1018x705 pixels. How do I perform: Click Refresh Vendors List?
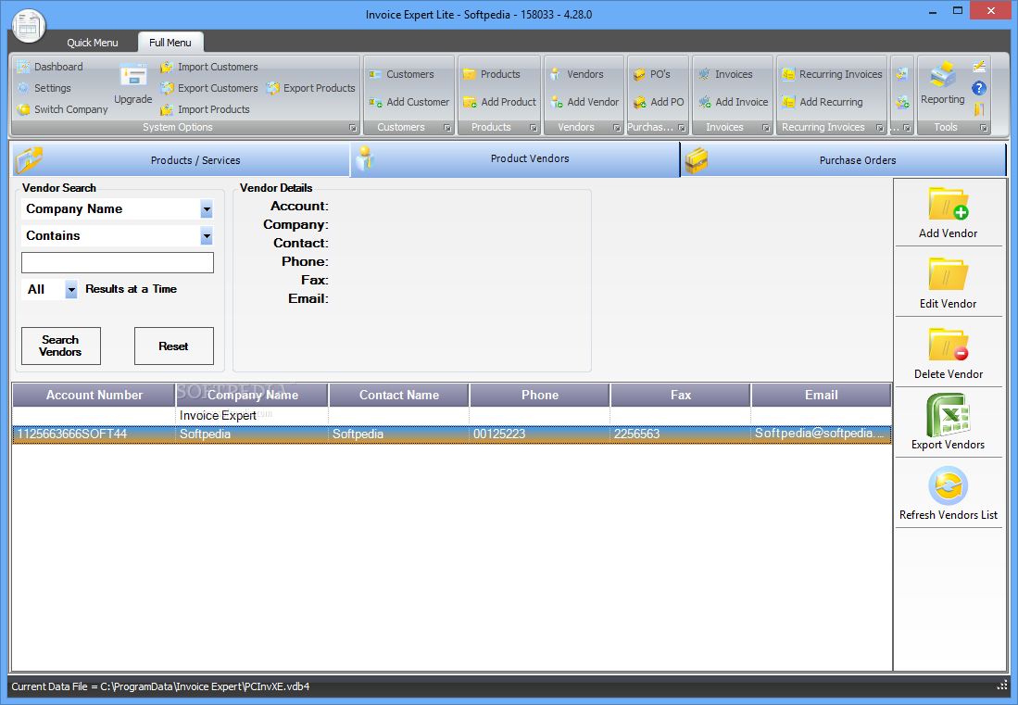click(x=948, y=494)
